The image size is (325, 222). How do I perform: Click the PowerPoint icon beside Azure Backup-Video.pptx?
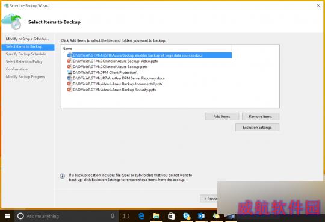click(x=70, y=61)
